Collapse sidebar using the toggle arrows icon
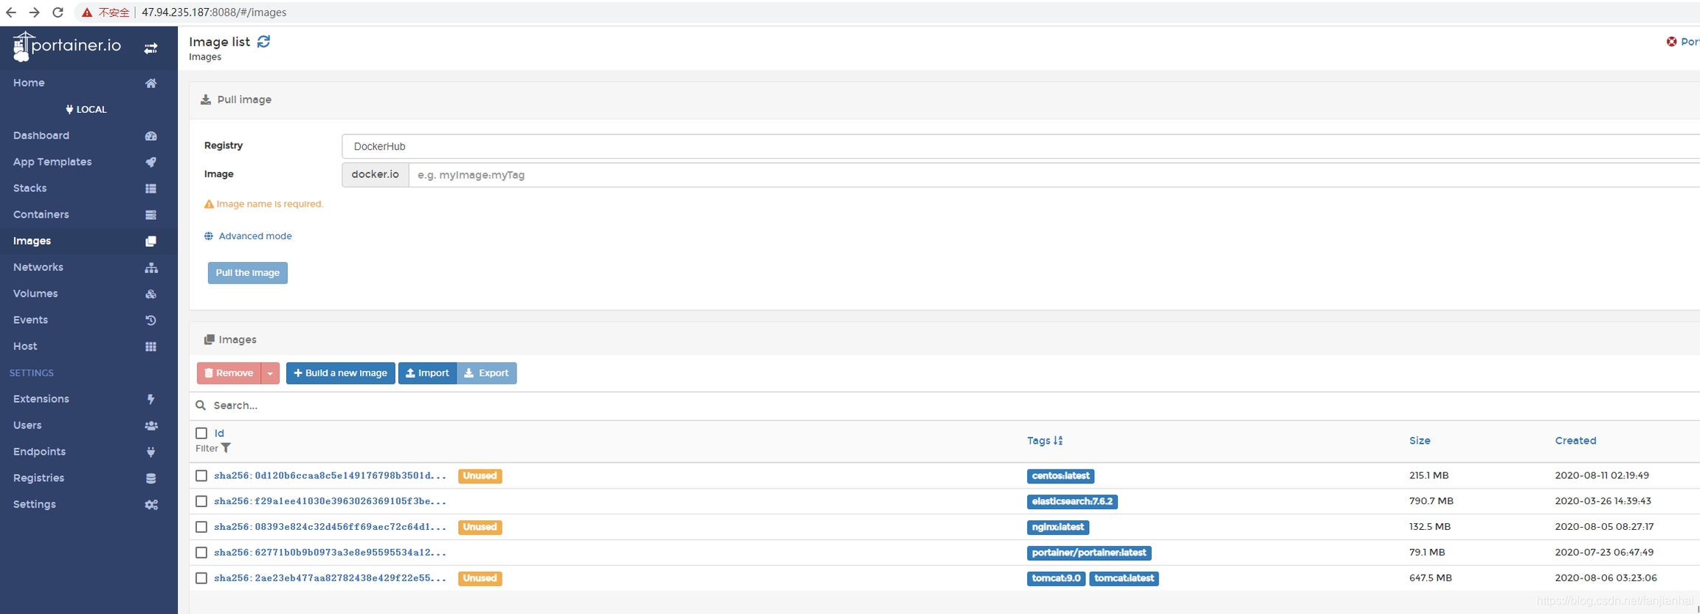Screen dimensions: 1700x614 point(151,48)
